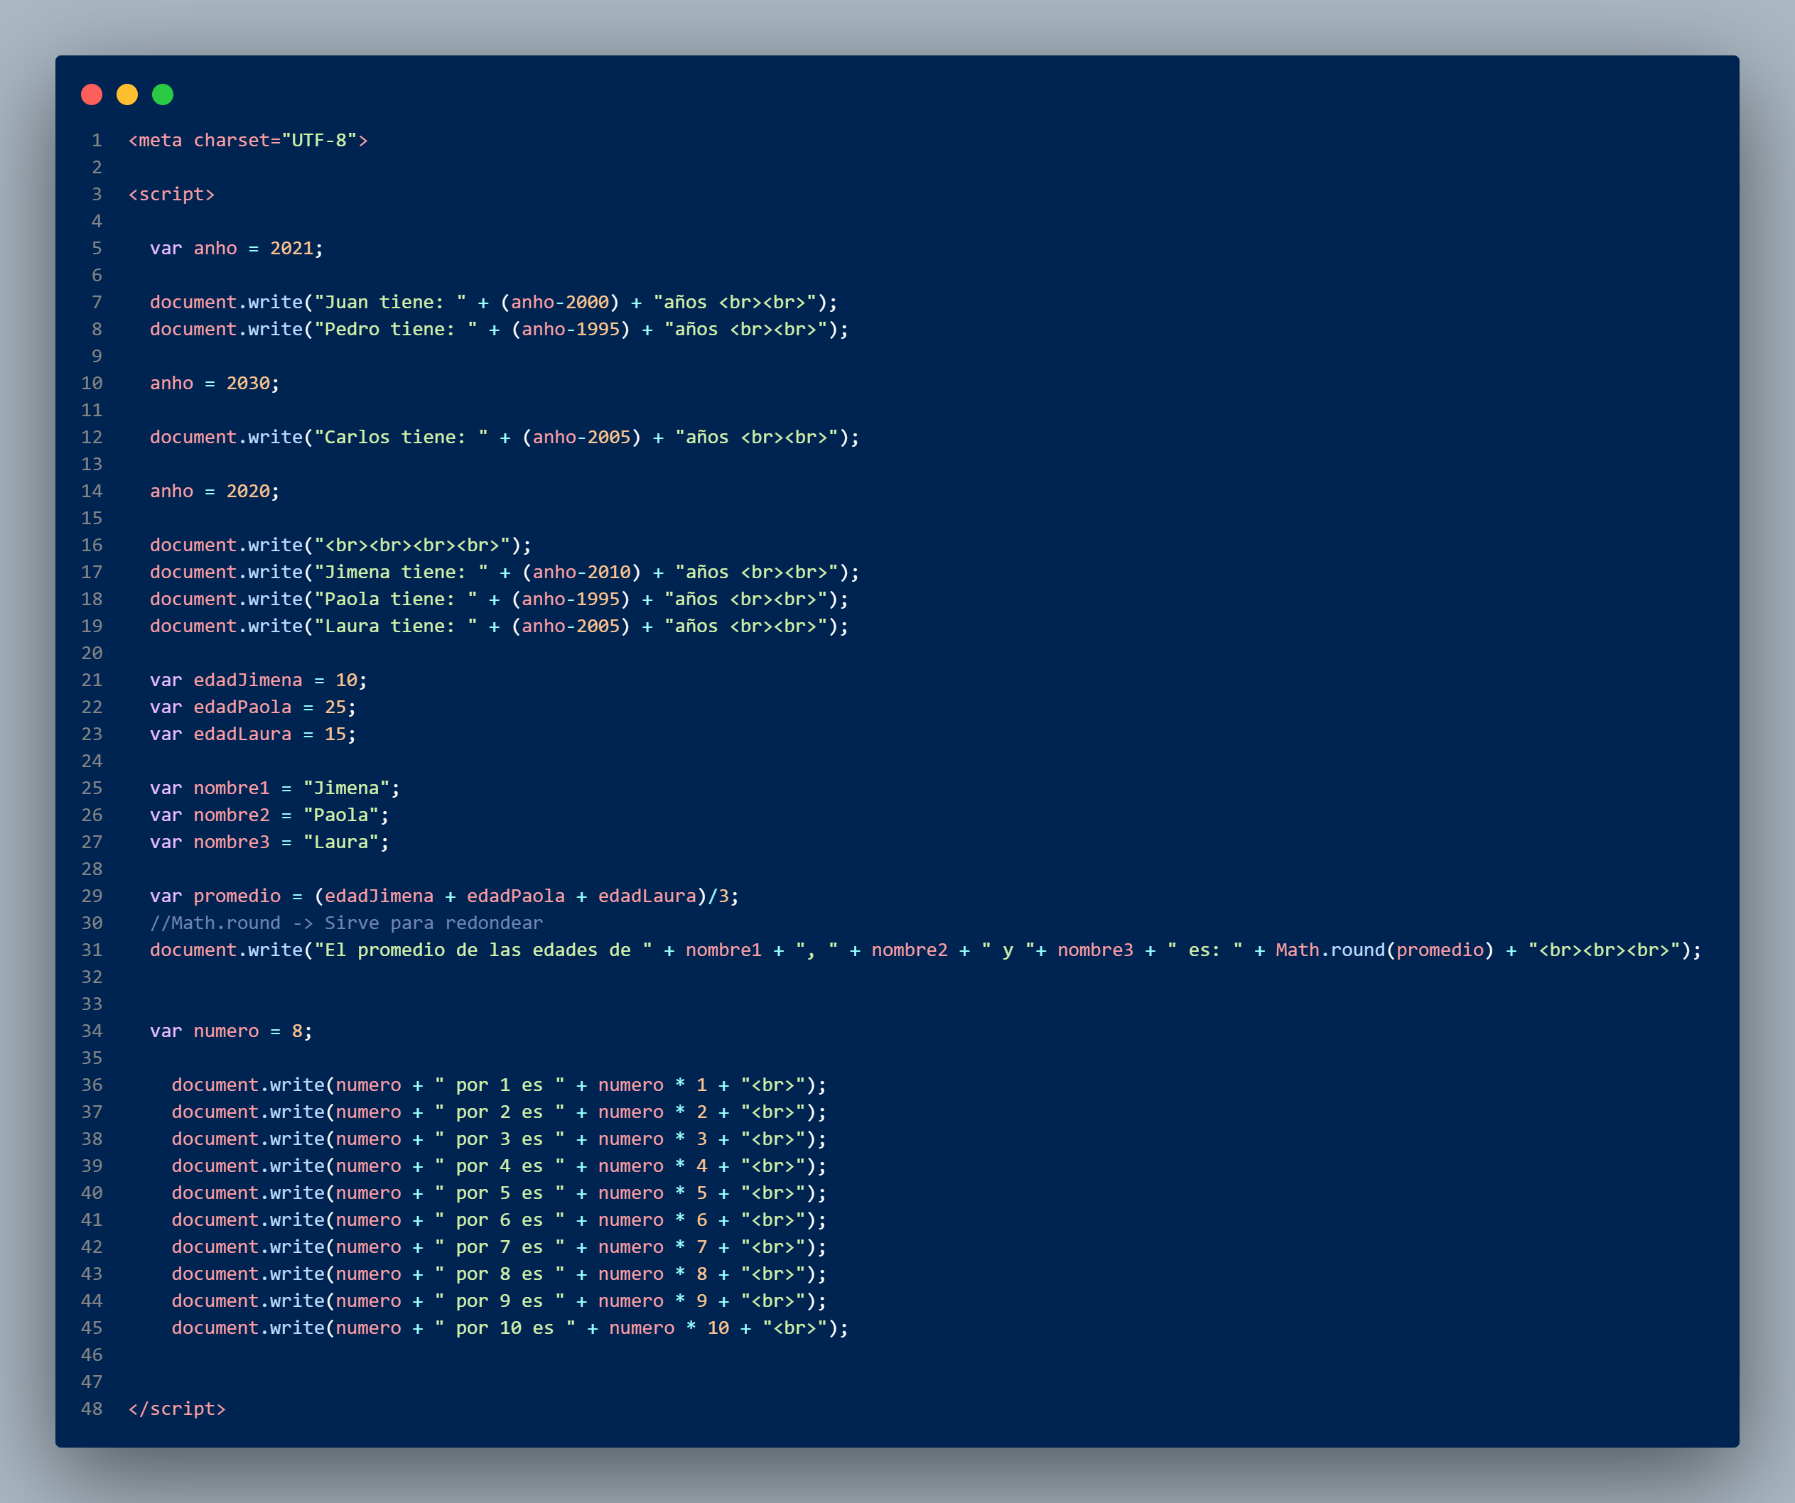The height and width of the screenshot is (1503, 1795).
Task: Click the 'Paola tiene' document.write line
Action: [499, 599]
